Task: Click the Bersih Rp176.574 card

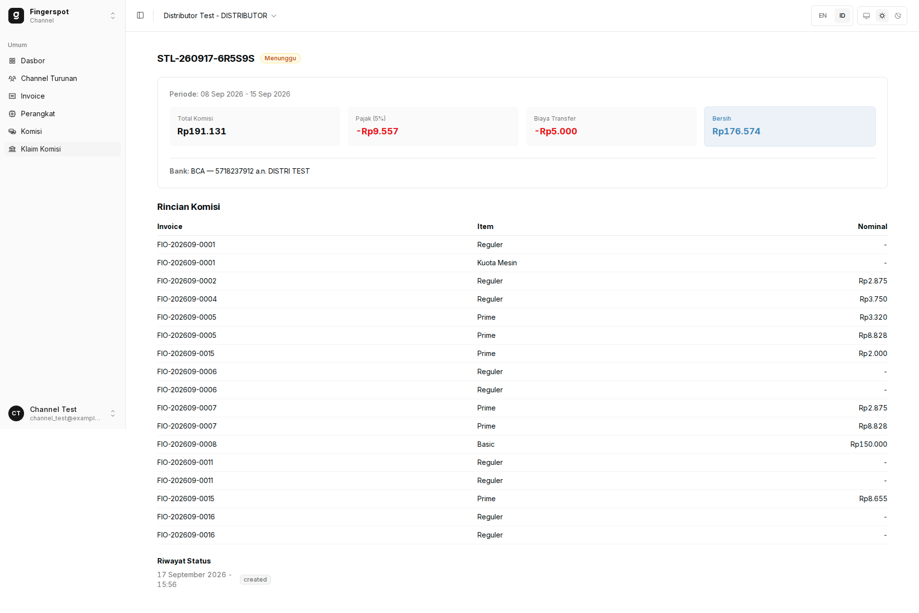Action: pyautogui.click(x=789, y=127)
